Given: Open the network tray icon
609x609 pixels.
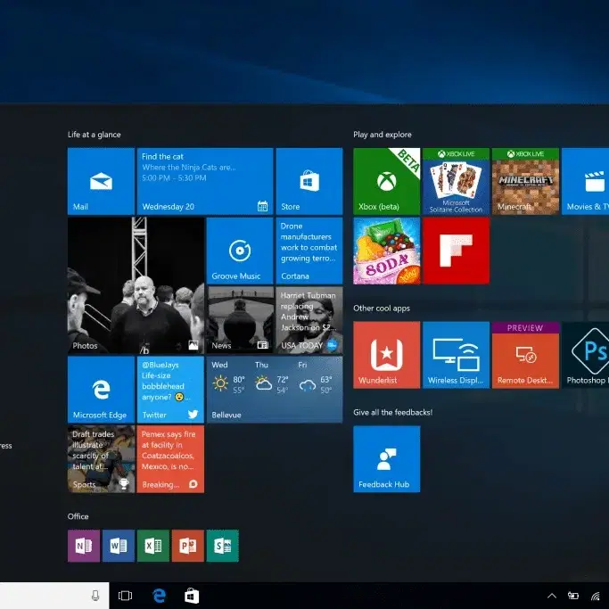Looking at the screenshot, I should [x=596, y=596].
